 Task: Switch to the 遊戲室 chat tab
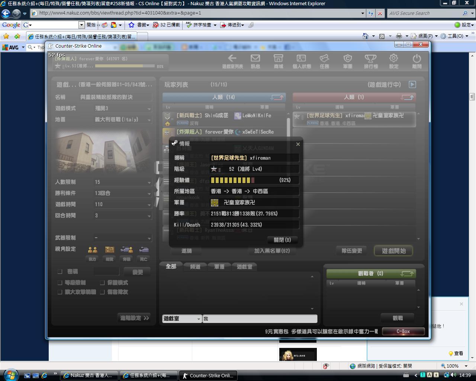tap(244, 266)
